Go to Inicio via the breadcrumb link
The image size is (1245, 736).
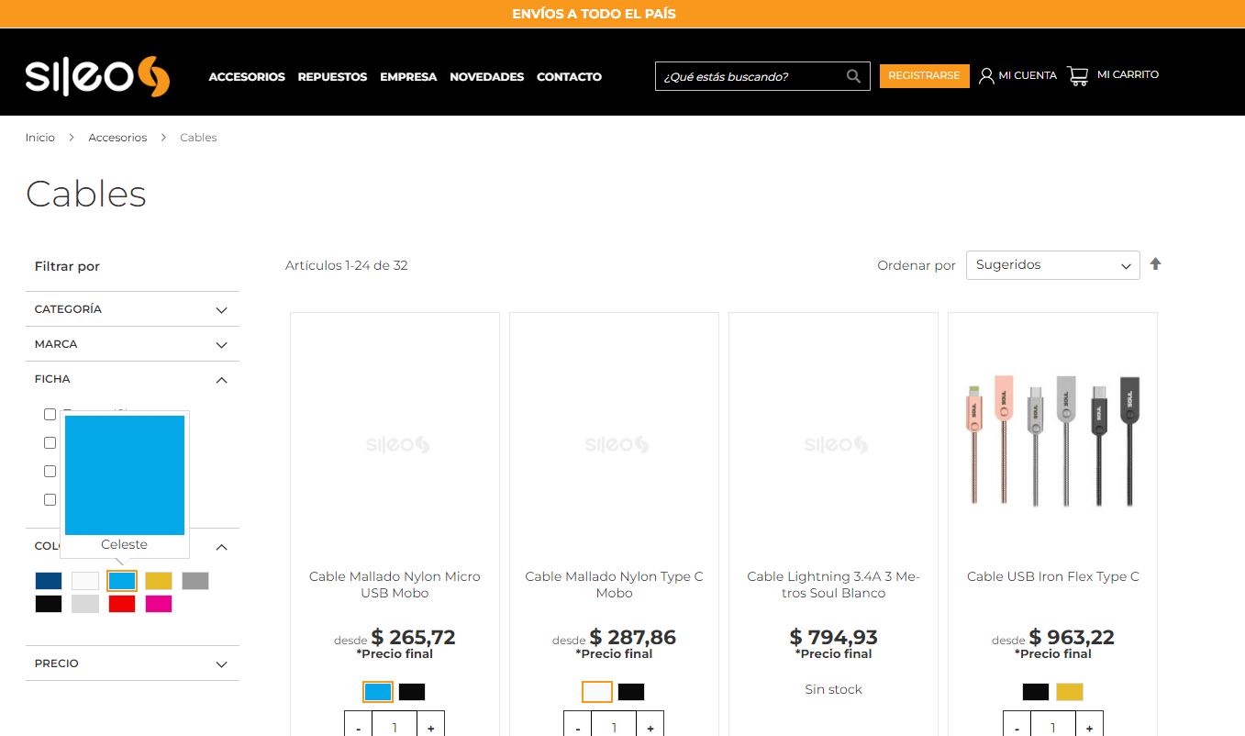coord(39,137)
